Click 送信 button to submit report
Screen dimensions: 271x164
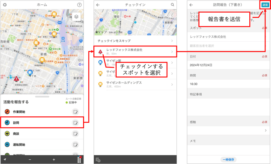pos(265,5)
